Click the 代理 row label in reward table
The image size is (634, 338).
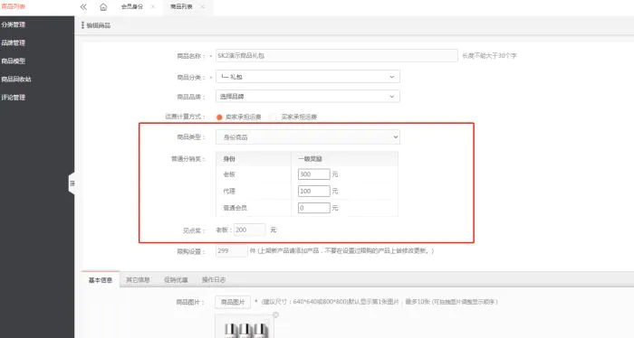229,191
